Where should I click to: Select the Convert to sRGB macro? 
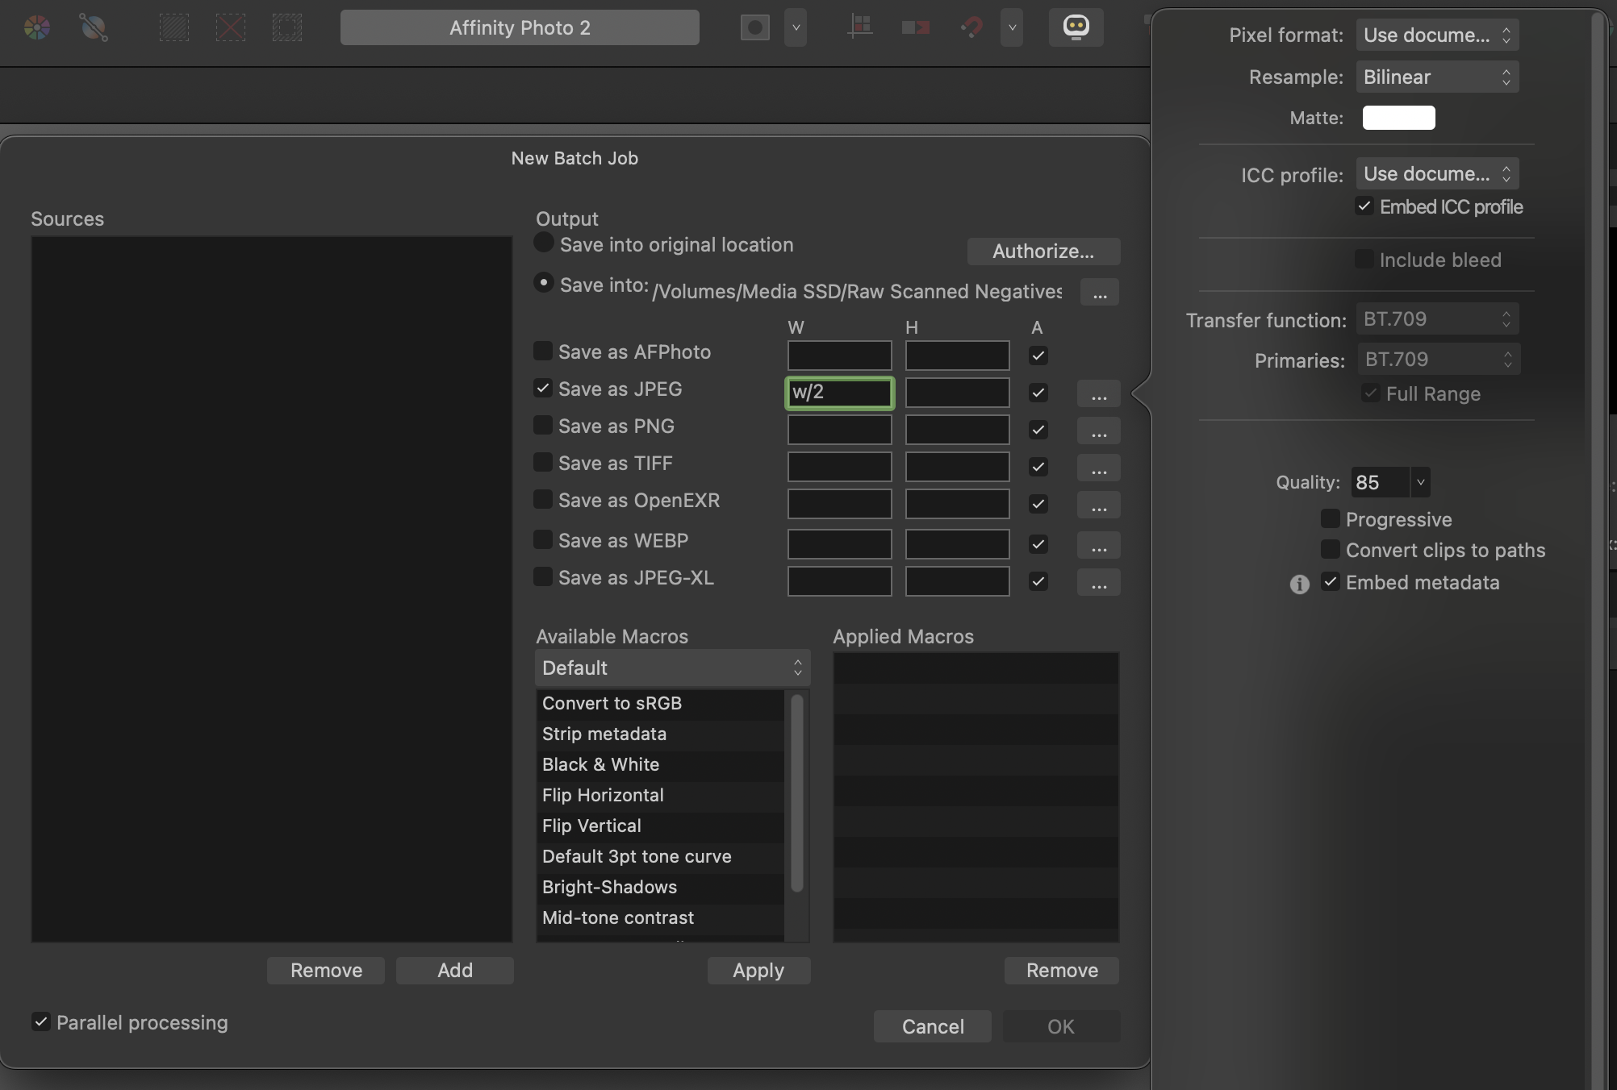pos(660,704)
